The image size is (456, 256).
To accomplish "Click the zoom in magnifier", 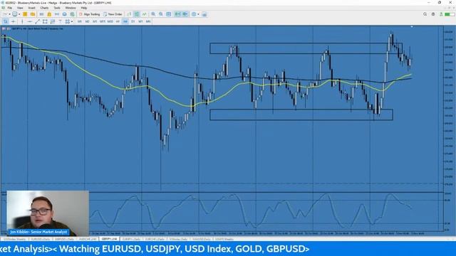I will [x=153, y=14].
